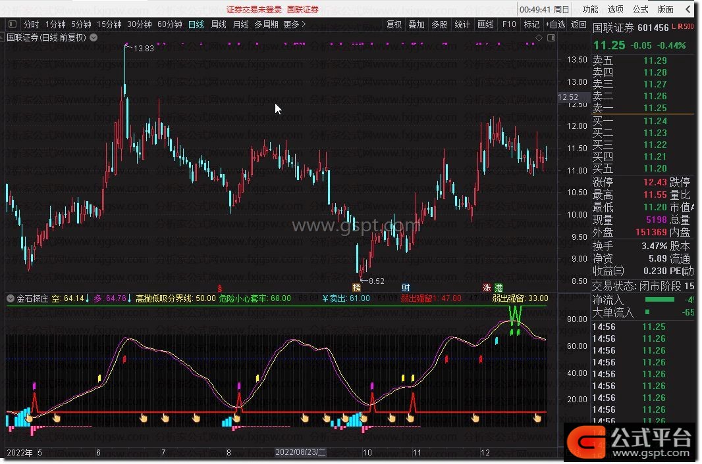702x464 pixels.
Task: Click the R500 badge beside the stock code
Action: click(x=686, y=27)
